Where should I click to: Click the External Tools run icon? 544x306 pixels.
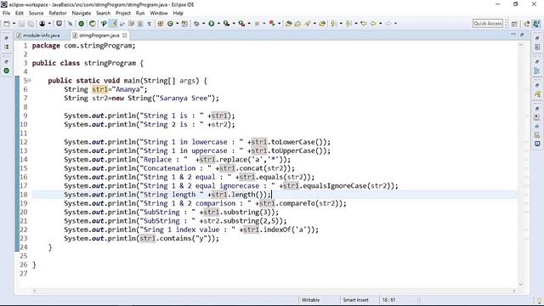(241, 24)
